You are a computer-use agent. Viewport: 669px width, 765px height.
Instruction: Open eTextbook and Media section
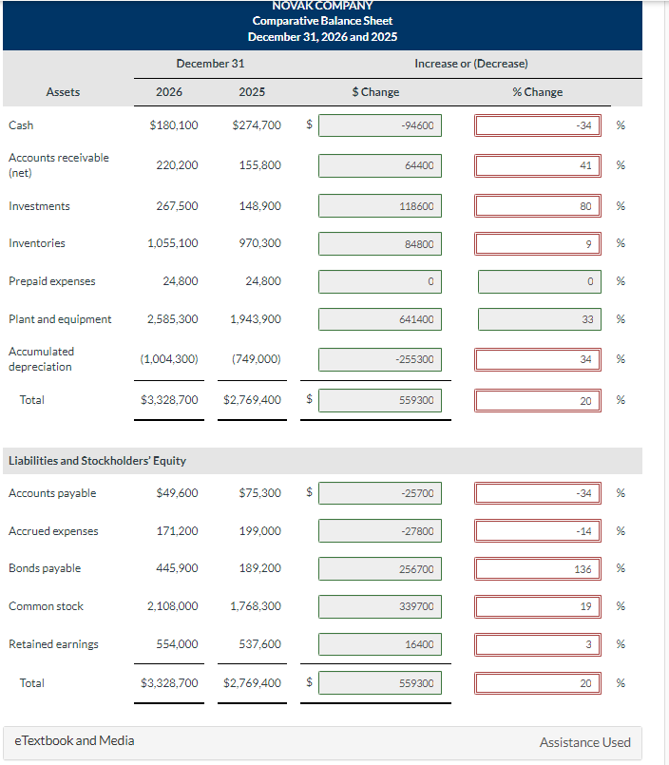[x=74, y=740]
